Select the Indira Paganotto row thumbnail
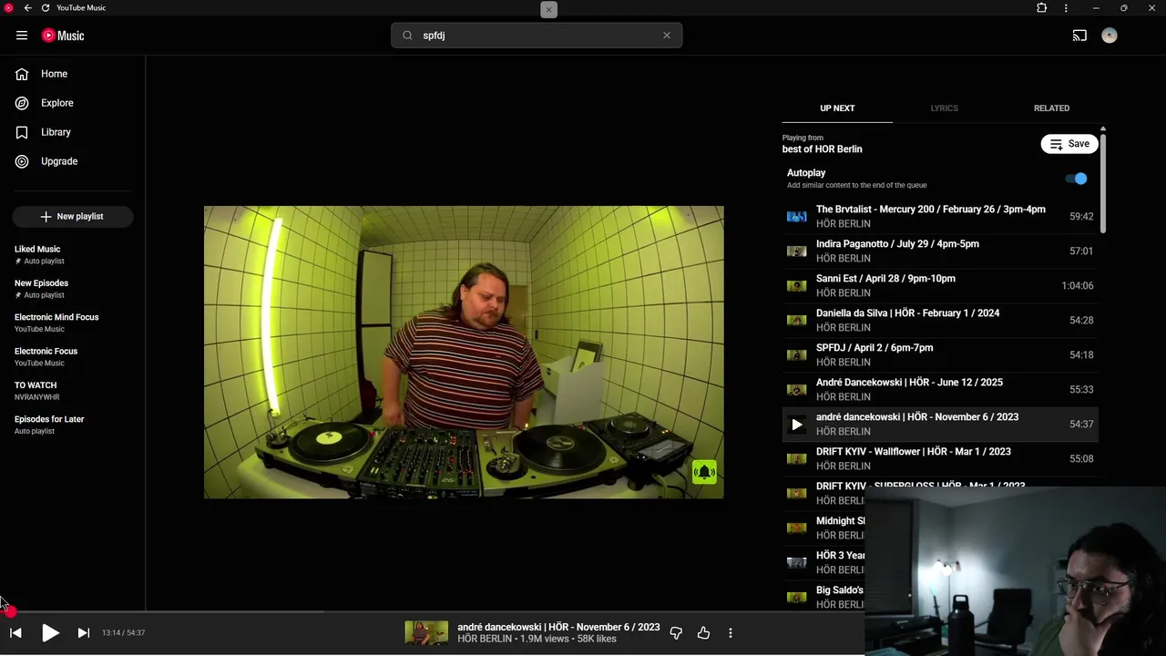The width and height of the screenshot is (1166, 656). click(x=797, y=251)
